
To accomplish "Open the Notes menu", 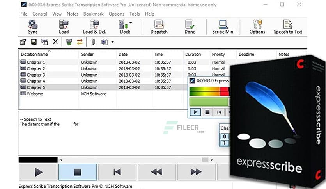I will coord(73,14).
